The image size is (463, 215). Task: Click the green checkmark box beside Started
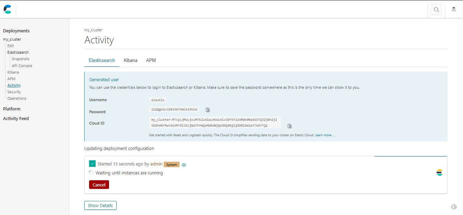92,164
